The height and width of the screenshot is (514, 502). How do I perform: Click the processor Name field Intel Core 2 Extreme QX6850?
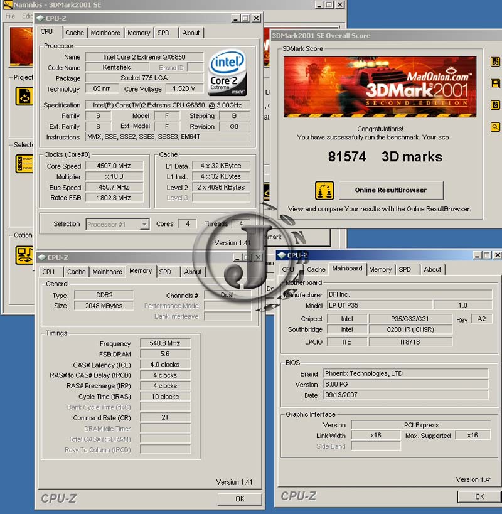point(144,57)
